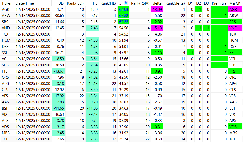Image resolution: width=243 pixels, height=142 pixels.
Task: Click the Kiem tra column header
Action: [219, 3]
